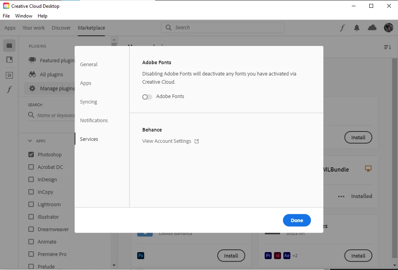The image size is (398, 270).
Task: Click the Done button
Action: pyautogui.click(x=297, y=220)
